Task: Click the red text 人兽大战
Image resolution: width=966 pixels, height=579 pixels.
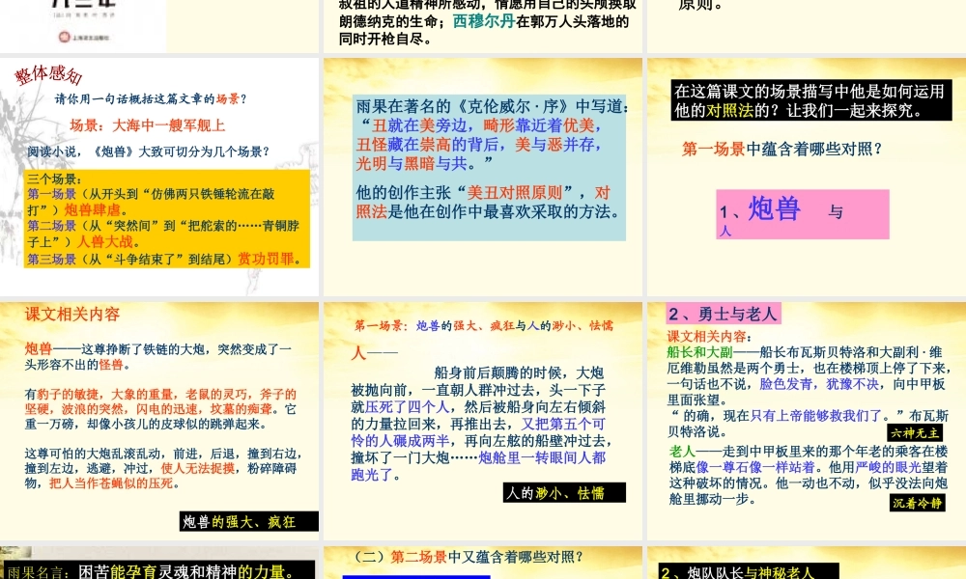Action: pyautogui.click(x=104, y=242)
